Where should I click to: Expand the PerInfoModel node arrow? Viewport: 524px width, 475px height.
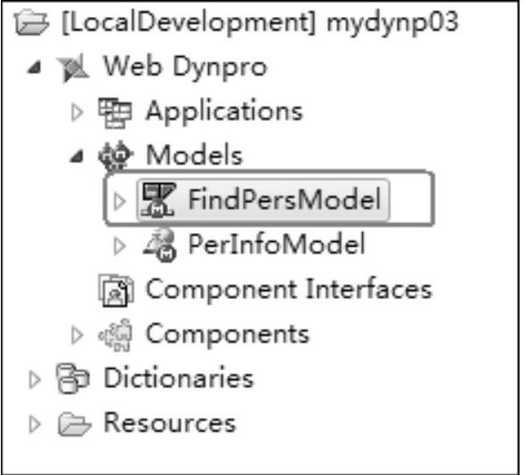click(119, 246)
